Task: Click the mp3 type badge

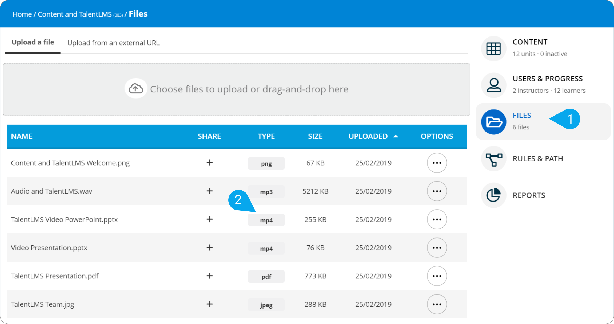Action: [266, 192]
